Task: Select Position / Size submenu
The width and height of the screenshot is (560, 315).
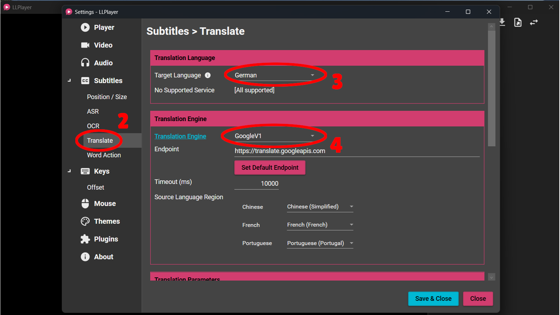Action: pyautogui.click(x=107, y=97)
